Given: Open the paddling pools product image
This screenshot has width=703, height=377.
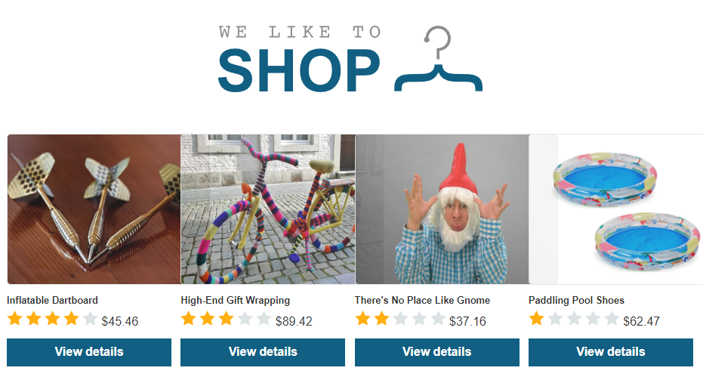Looking at the screenshot, I should pyautogui.click(x=616, y=209).
